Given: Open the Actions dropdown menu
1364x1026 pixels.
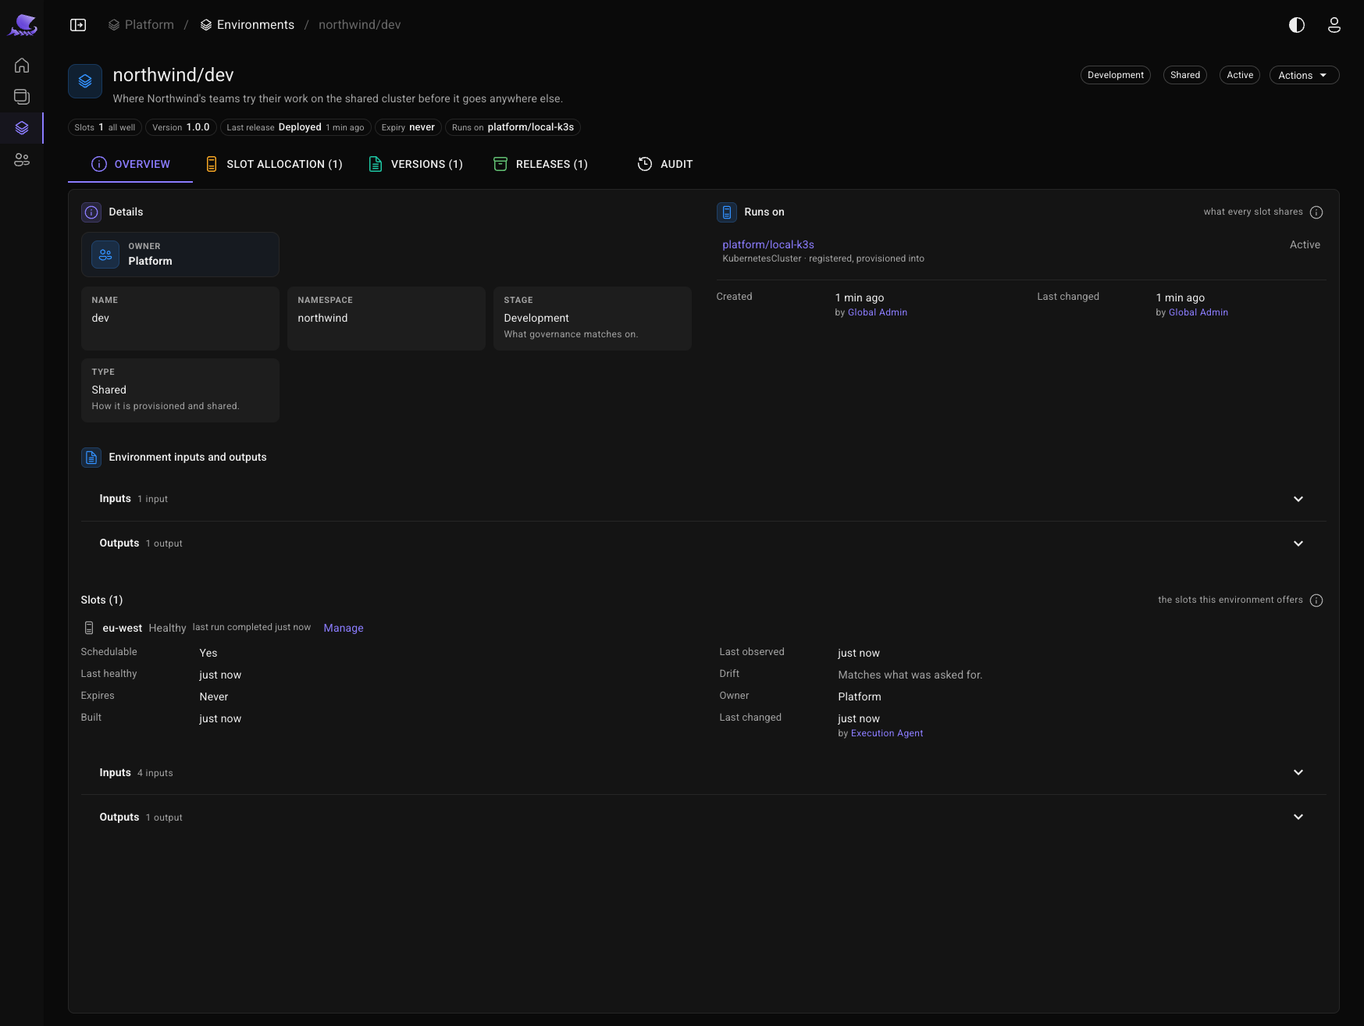Looking at the screenshot, I should [1304, 75].
